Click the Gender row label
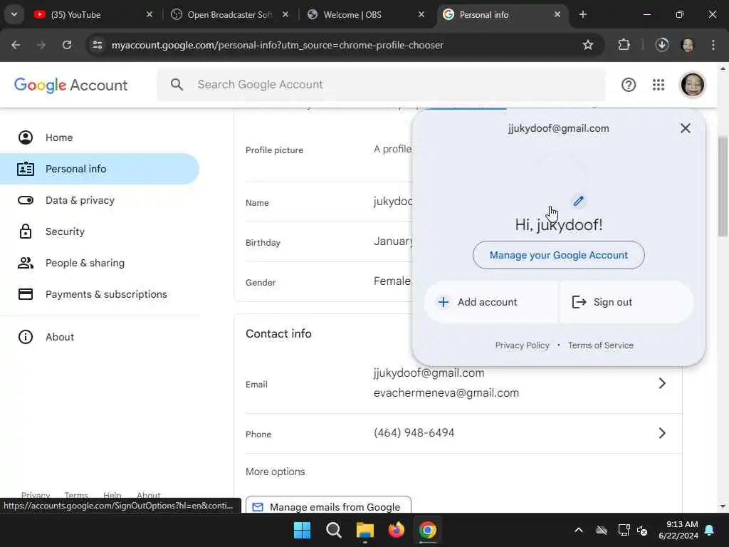Viewport: 729px width, 547px height. pos(261,282)
